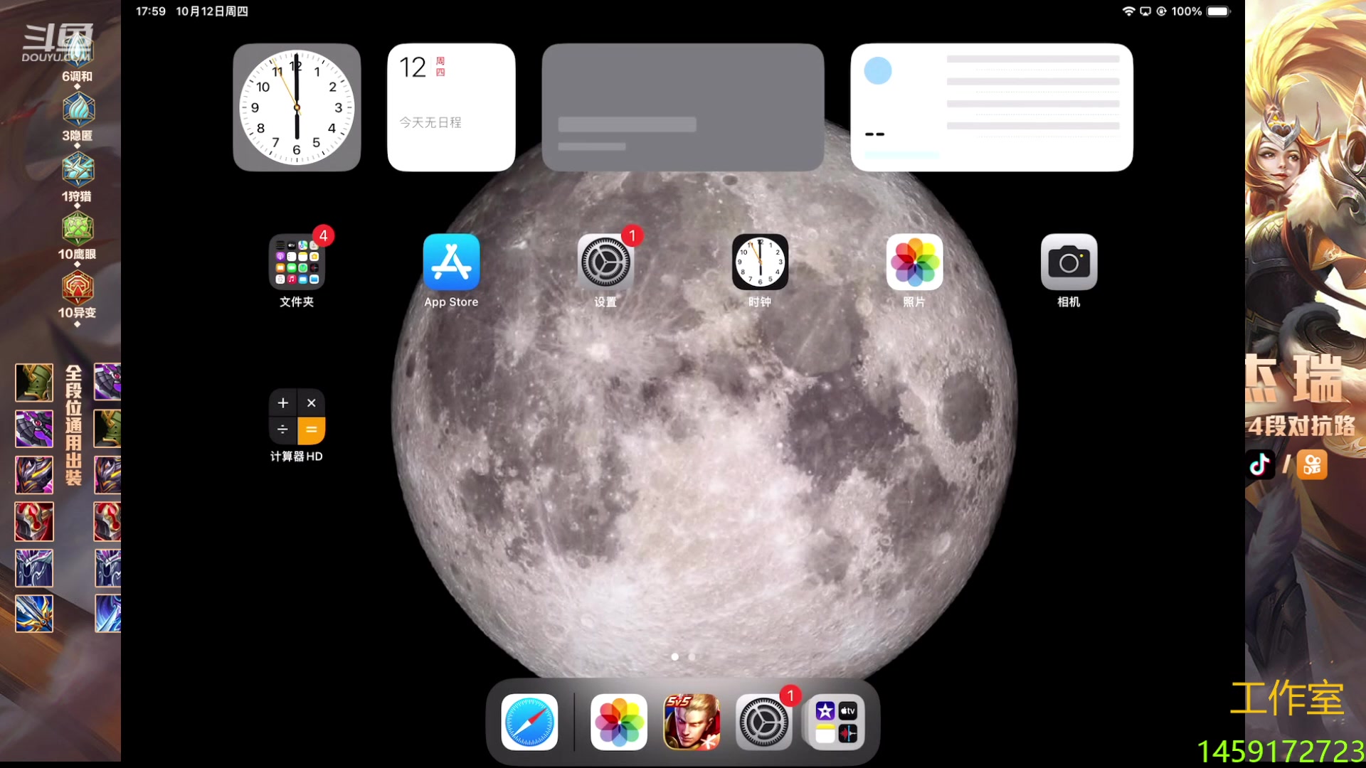Tap the screen mirroring status icon
1366x768 pixels.
pos(1145,11)
